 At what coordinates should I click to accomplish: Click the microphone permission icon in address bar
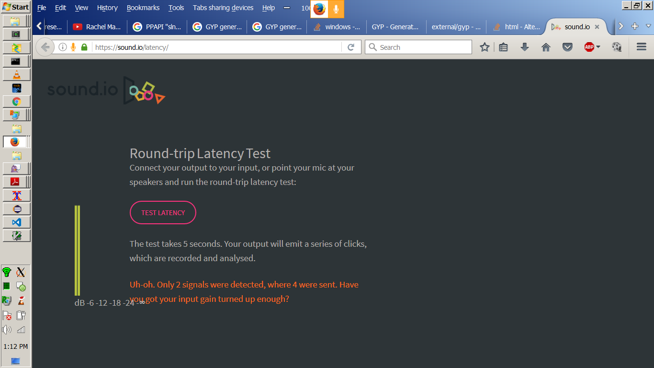pyautogui.click(x=73, y=47)
